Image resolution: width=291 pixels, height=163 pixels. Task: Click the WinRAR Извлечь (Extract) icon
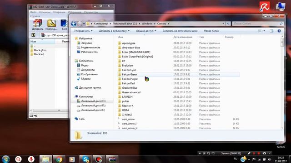51,25
